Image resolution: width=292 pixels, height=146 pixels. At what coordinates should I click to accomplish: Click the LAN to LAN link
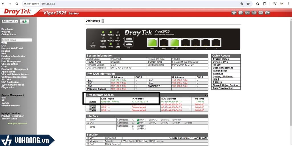click(x=200, y=138)
